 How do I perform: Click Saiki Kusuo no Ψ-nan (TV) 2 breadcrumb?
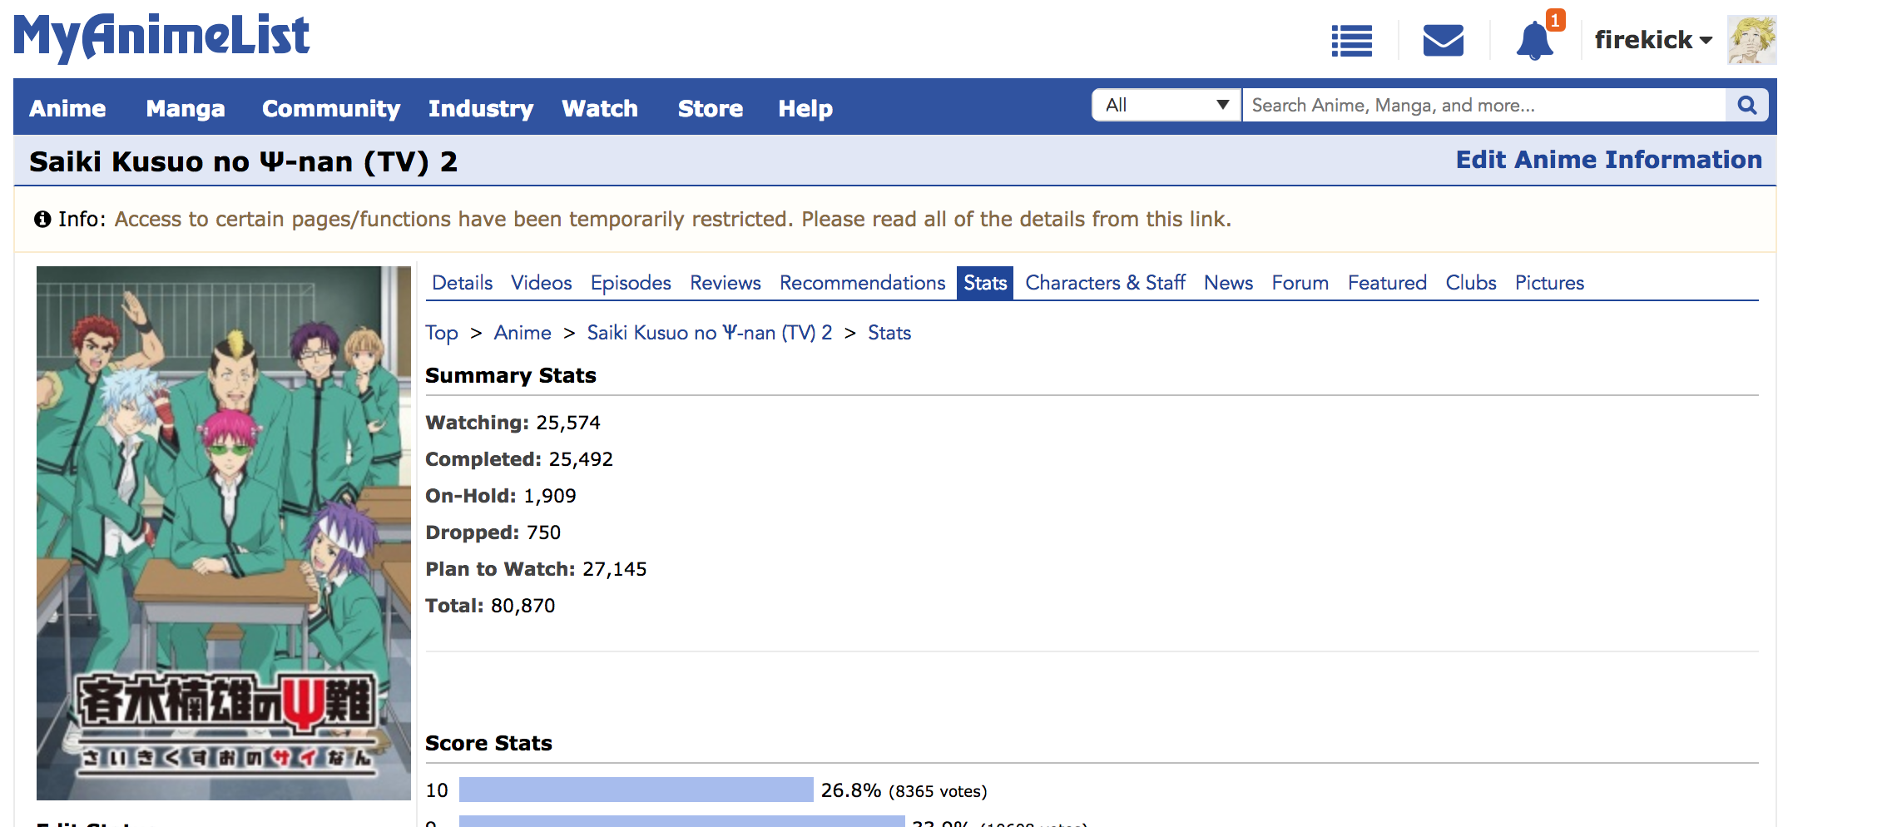point(709,333)
